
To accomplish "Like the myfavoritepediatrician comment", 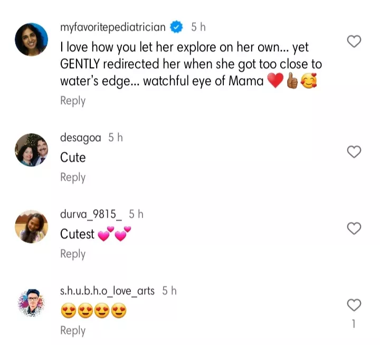I will 354,42.
